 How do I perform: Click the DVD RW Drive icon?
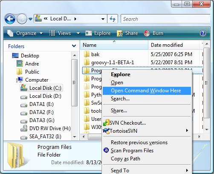pos(24,128)
